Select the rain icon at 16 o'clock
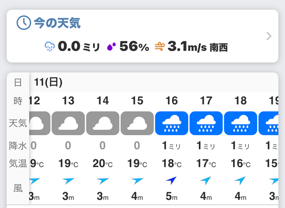This screenshot has height=208, width=285. pos(171,123)
